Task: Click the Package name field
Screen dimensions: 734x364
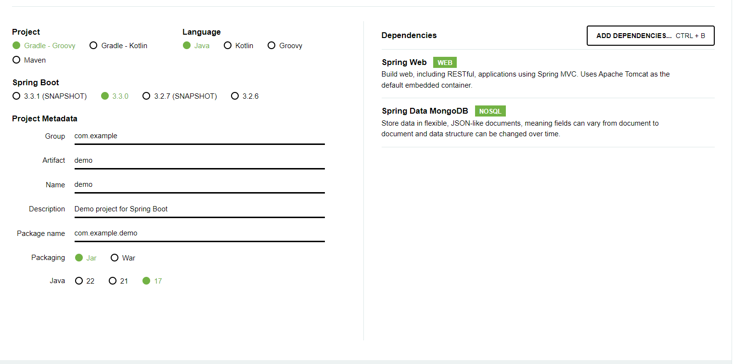Action: [x=199, y=234]
